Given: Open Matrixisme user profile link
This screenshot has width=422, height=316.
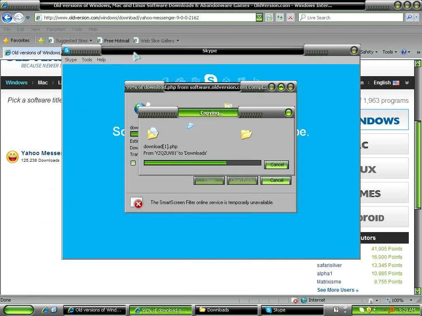Looking at the screenshot, I should [329, 281].
